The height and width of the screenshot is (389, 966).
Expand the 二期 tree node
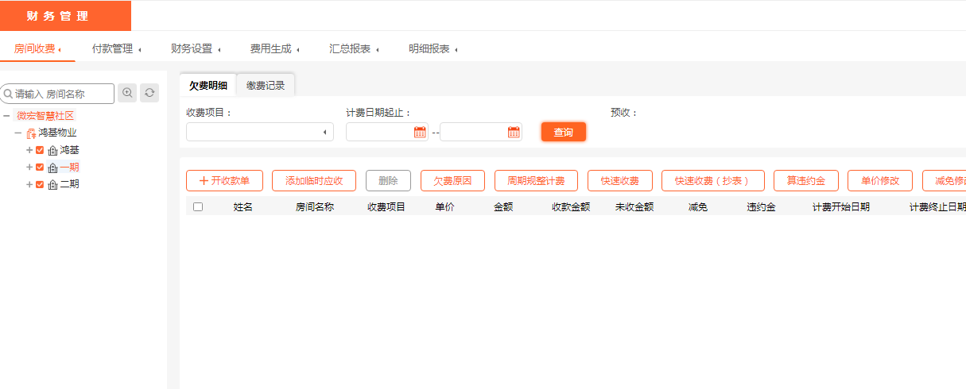click(x=29, y=184)
